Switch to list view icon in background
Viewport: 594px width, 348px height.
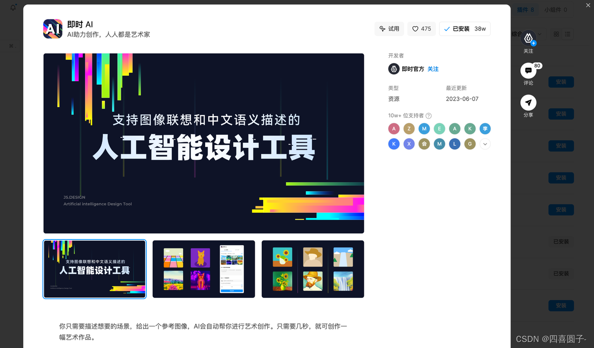pyautogui.click(x=567, y=34)
